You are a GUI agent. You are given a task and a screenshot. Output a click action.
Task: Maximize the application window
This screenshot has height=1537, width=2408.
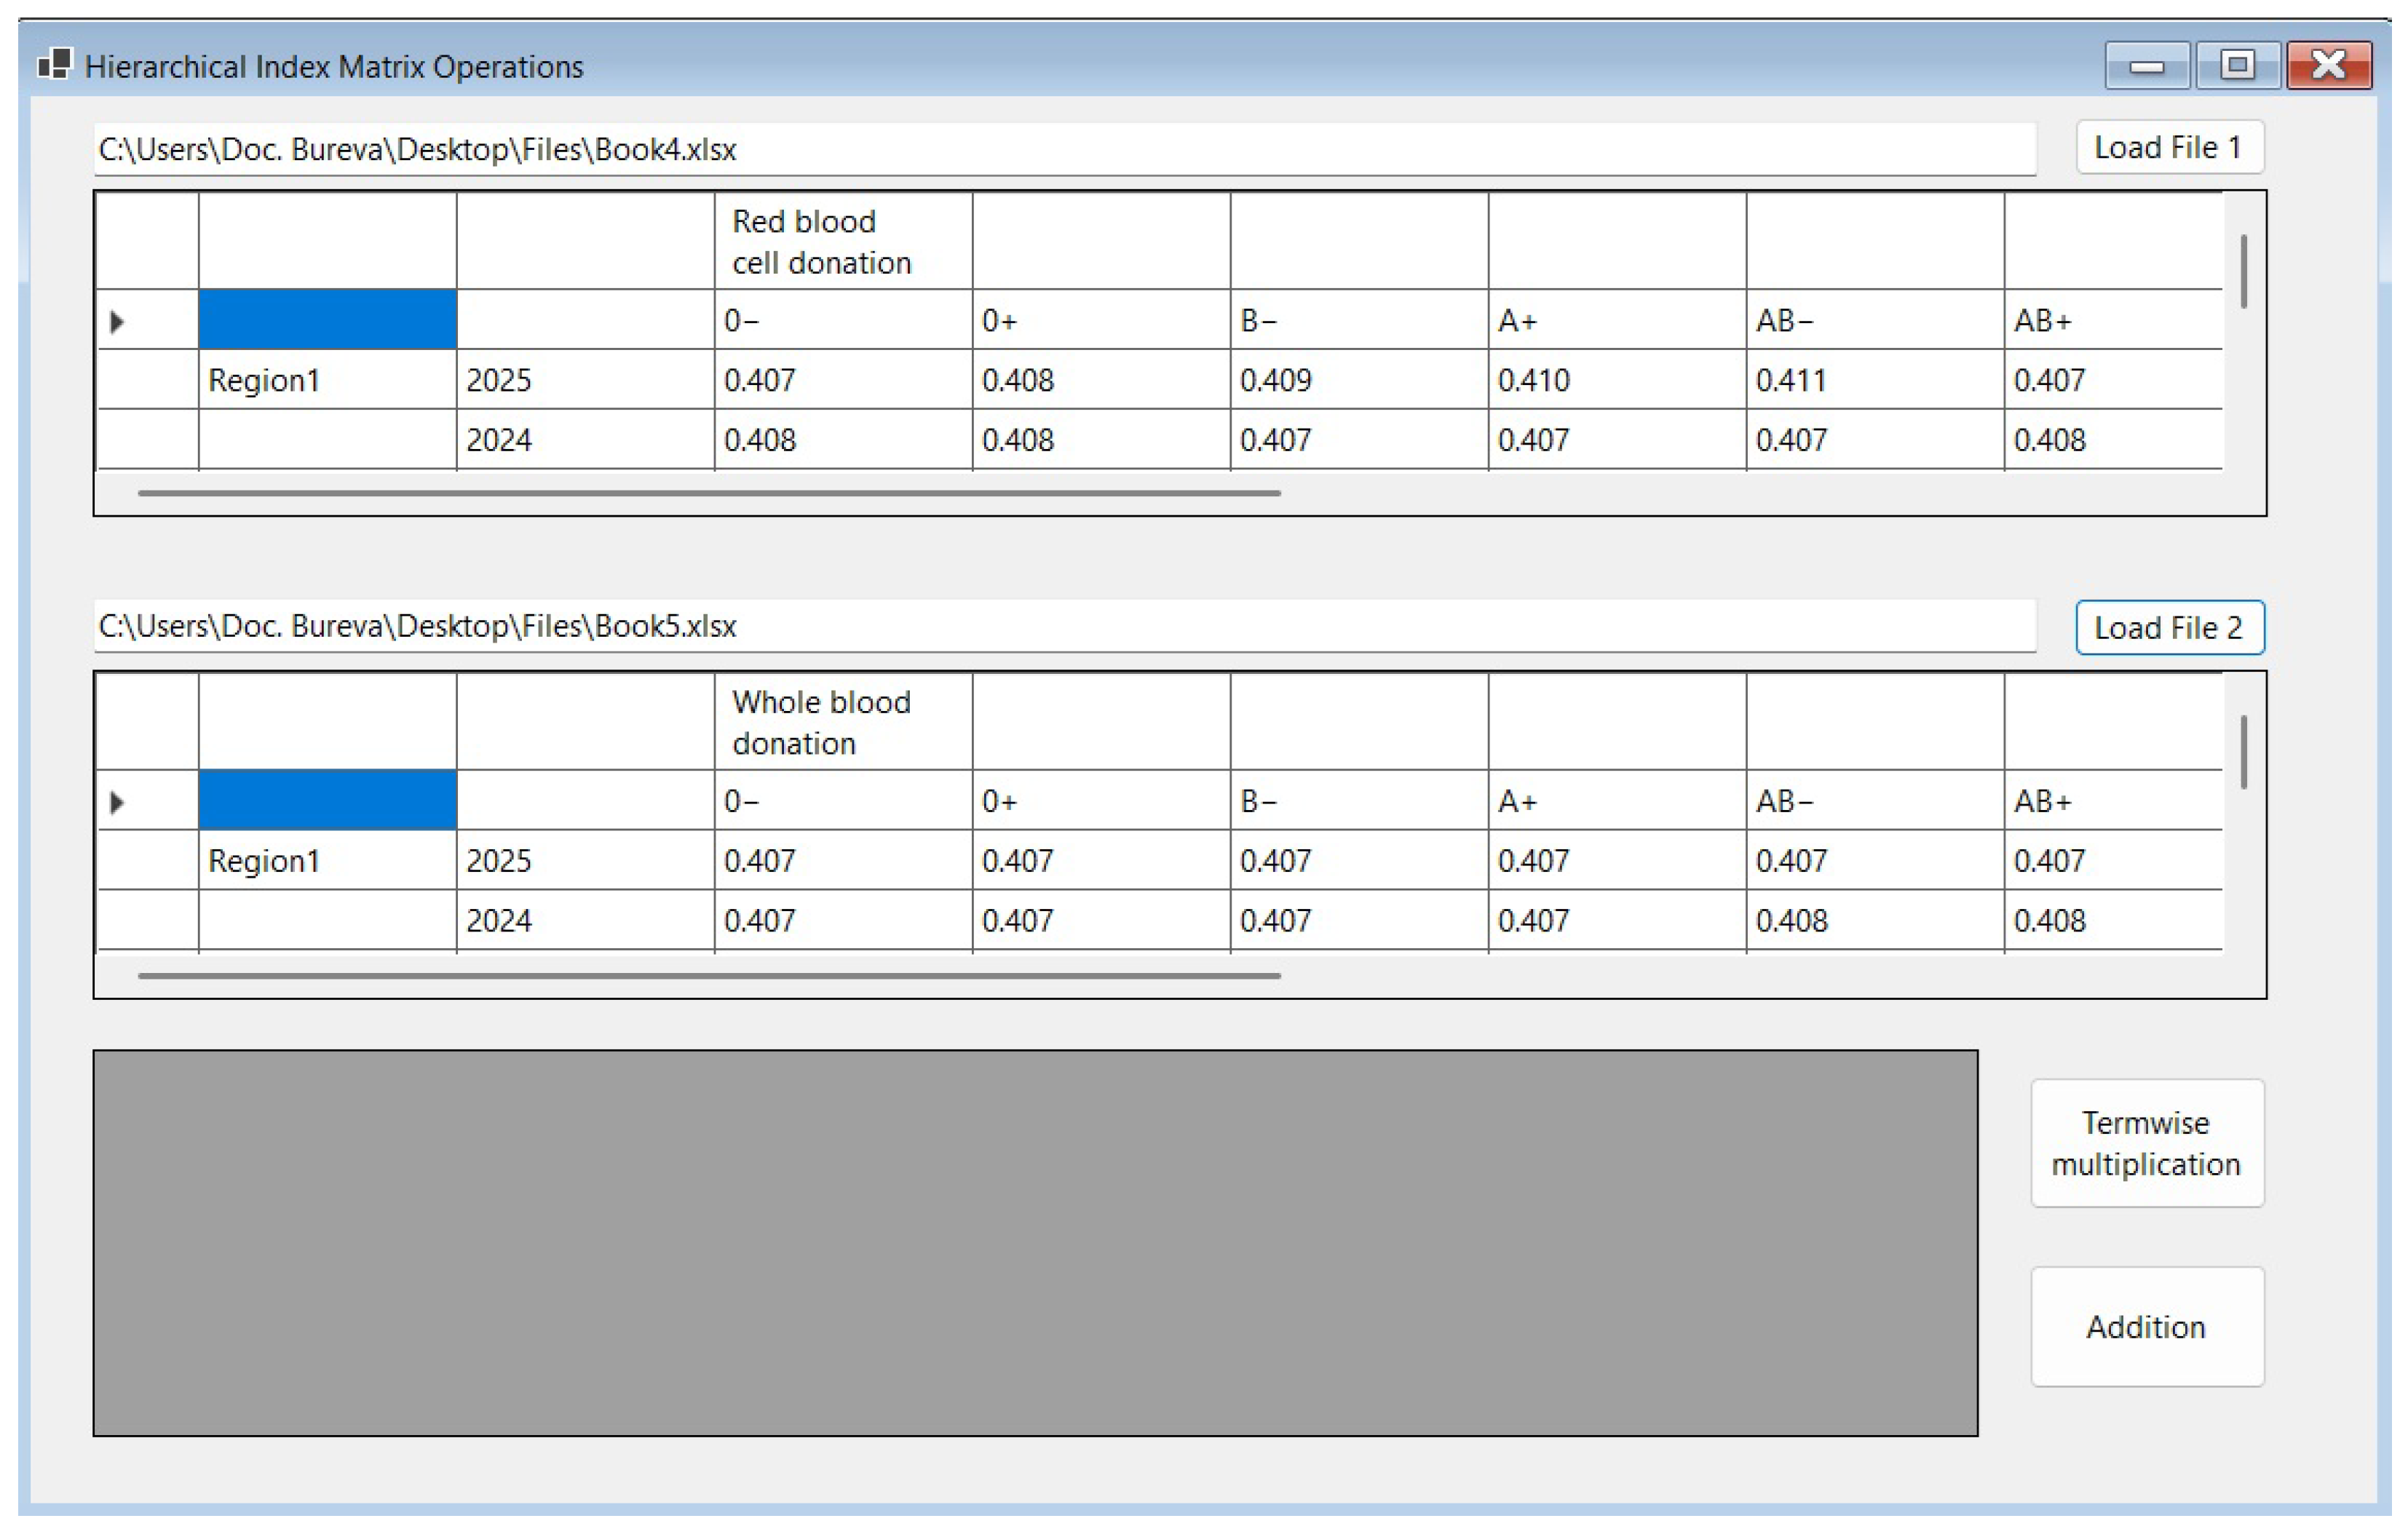2237,66
